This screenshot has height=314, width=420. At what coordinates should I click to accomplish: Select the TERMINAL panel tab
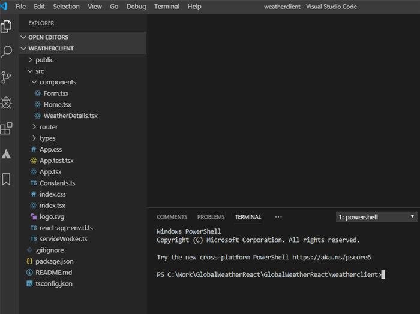click(248, 217)
